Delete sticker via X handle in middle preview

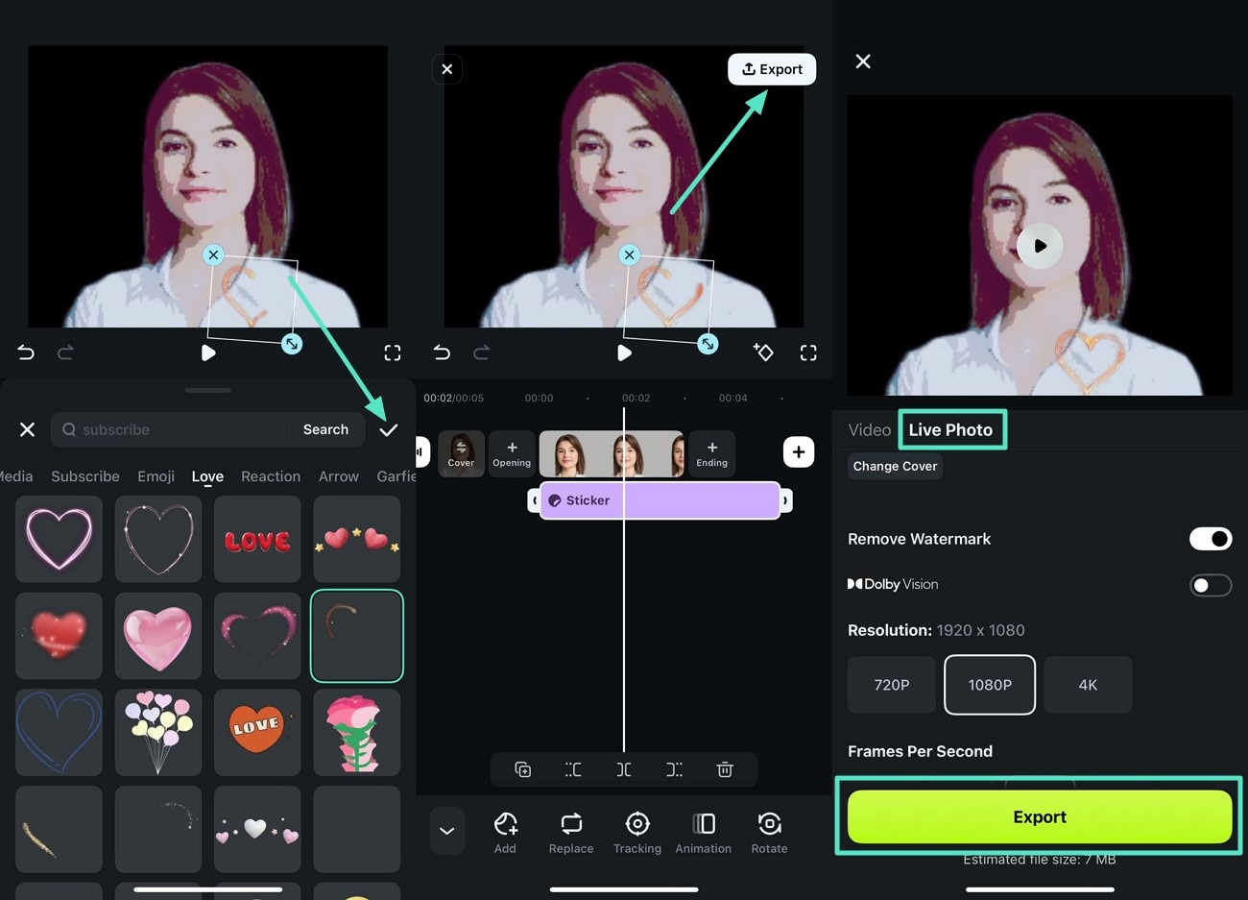click(629, 255)
